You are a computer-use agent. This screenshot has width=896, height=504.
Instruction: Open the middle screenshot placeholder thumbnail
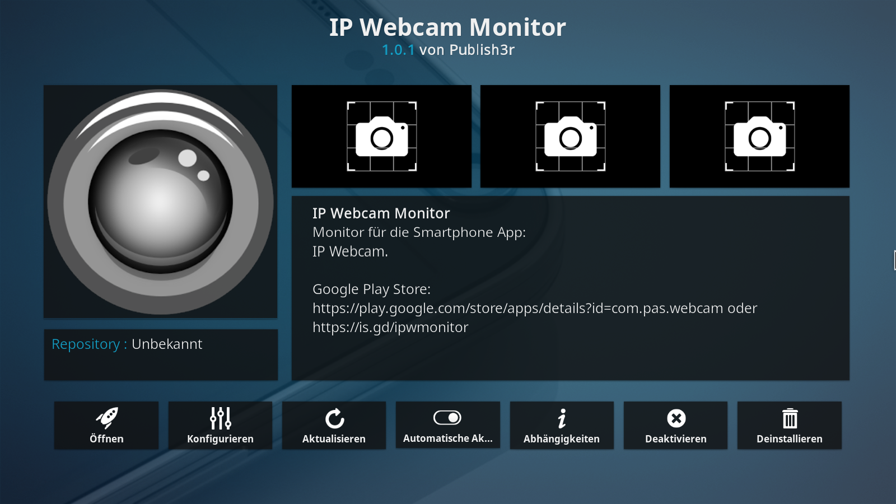click(x=570, y=136)
